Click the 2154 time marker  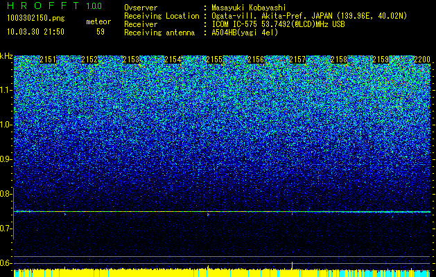coord(173,60)
